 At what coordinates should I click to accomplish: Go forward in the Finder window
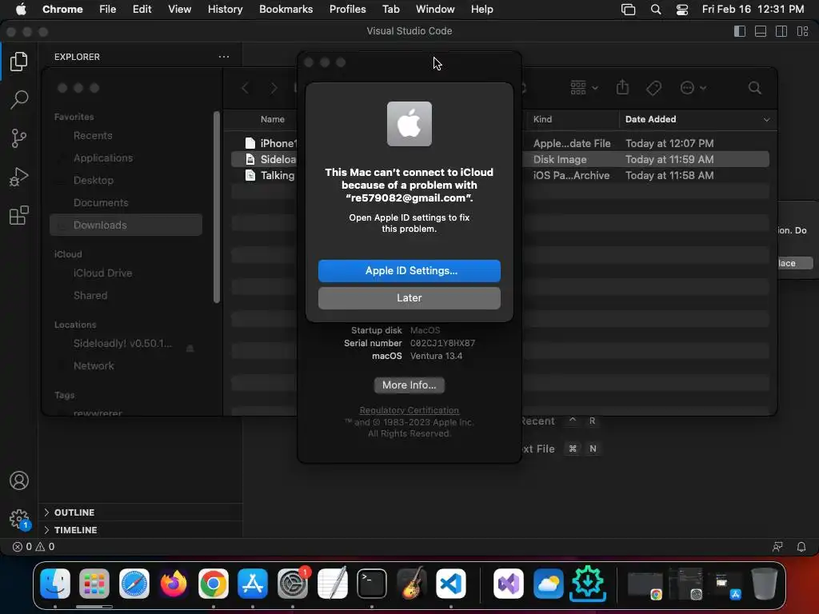pos(274,88)
